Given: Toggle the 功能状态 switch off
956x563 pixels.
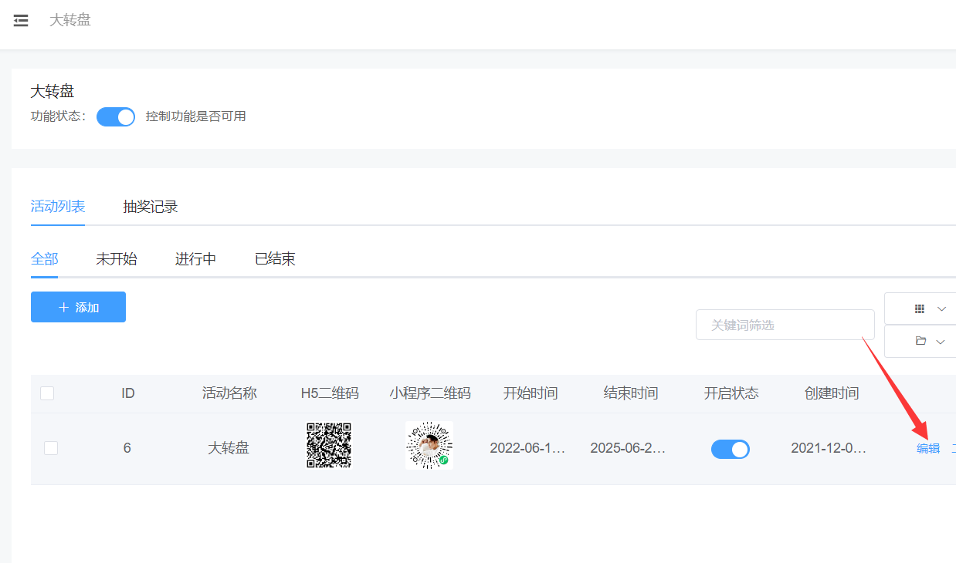Looking at the screenshot, I should pyautogui.click(x=116, y=116).
